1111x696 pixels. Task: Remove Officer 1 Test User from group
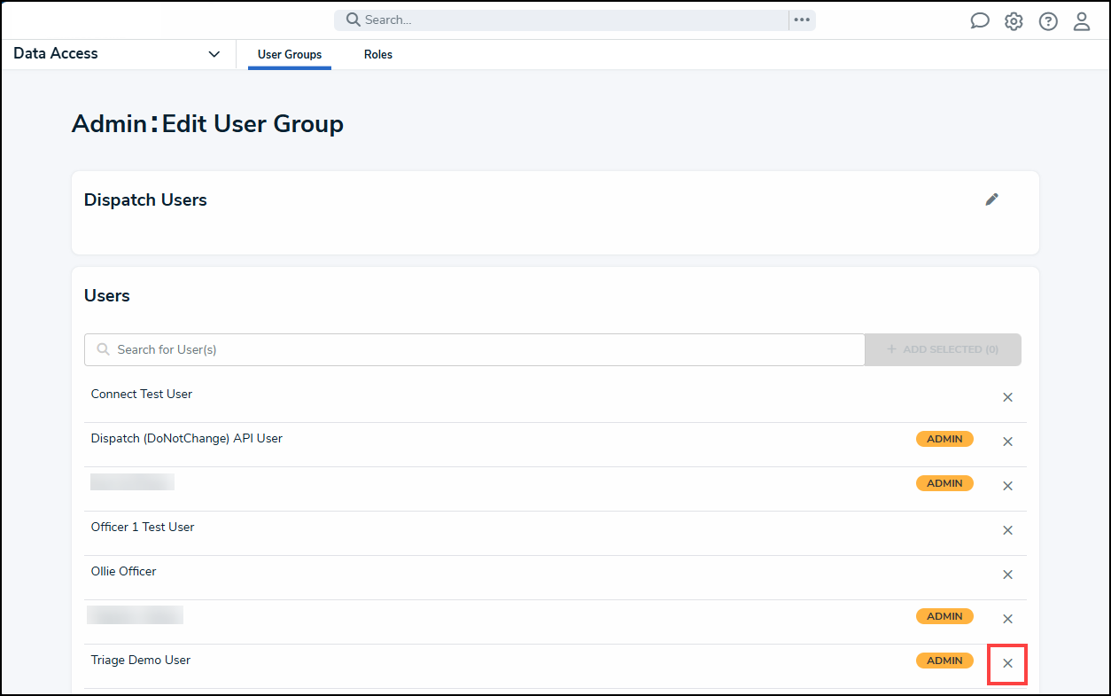click(x=1007, y=530)
